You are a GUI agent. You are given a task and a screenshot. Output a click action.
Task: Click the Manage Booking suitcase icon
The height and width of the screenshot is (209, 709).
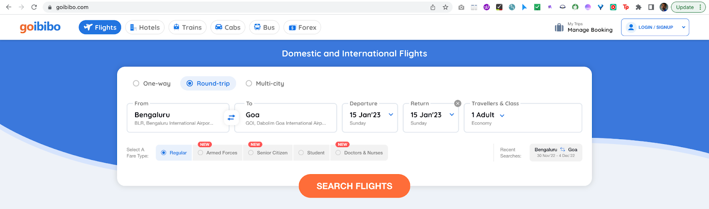click(x=559, y=27)
